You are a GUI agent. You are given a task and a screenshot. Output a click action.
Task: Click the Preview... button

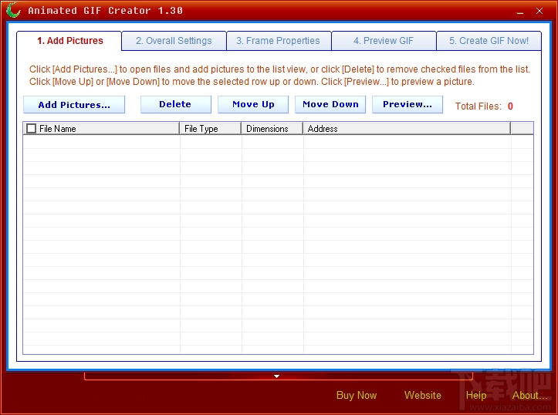click(x=408, y=105)
